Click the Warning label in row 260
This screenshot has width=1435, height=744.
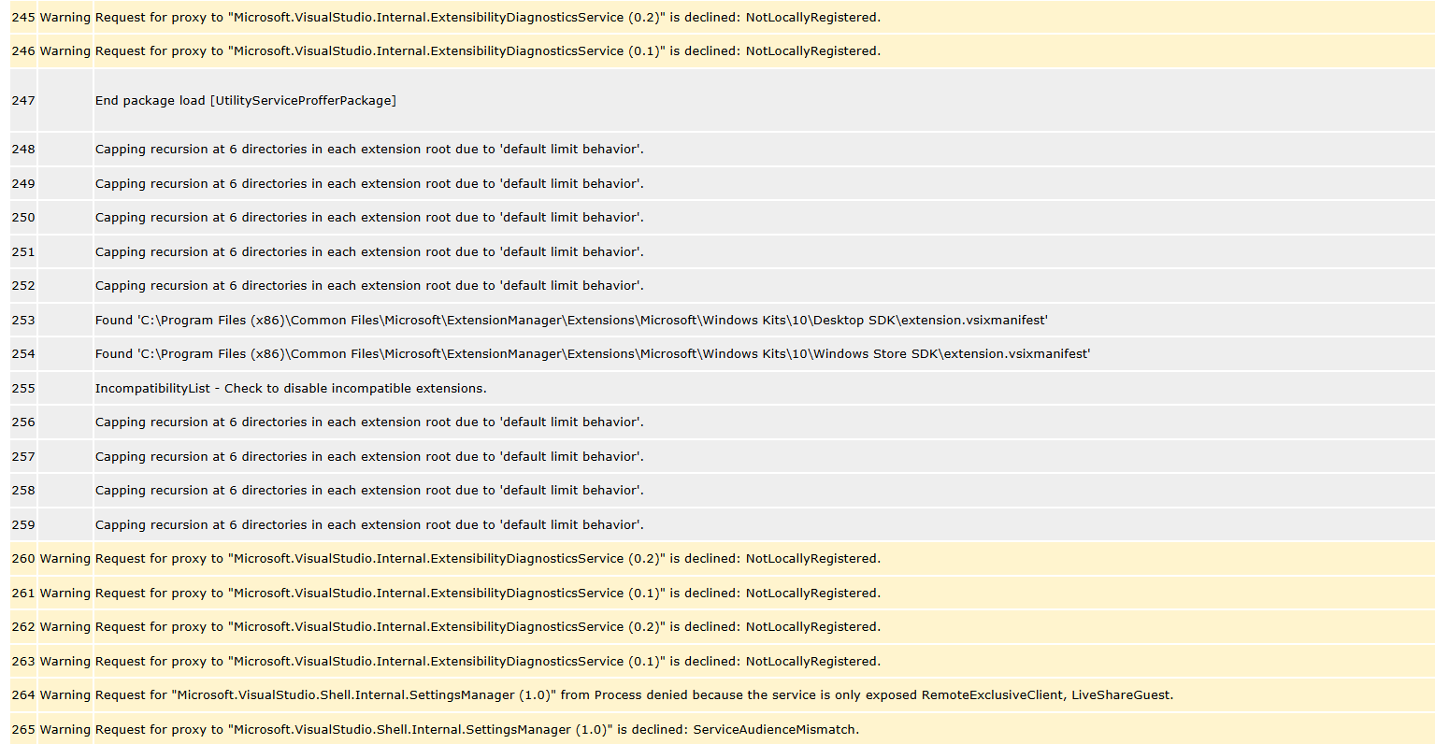[65, 559]
